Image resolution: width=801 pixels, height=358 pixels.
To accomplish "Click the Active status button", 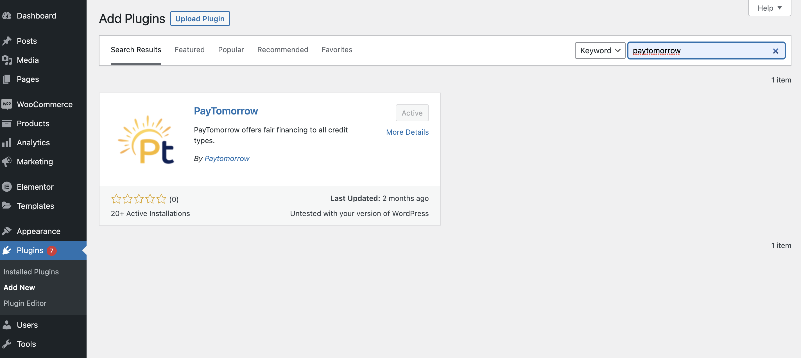I will coord(412,113).
